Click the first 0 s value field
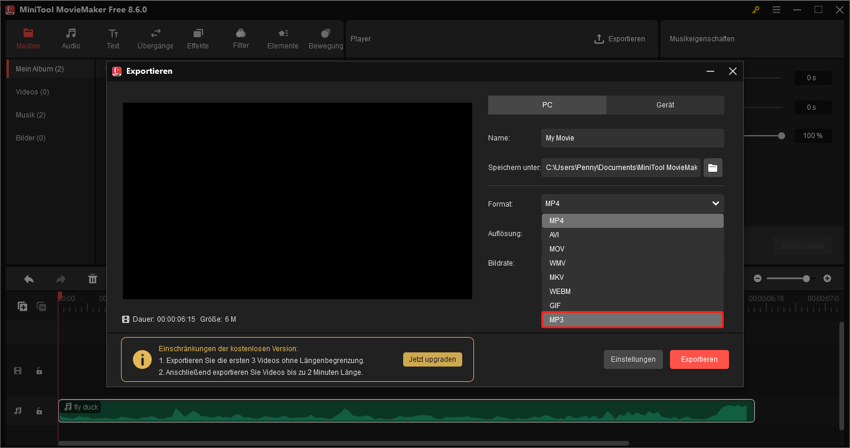The width and height of the screenshot is (850, 448). tap(813, 78)
